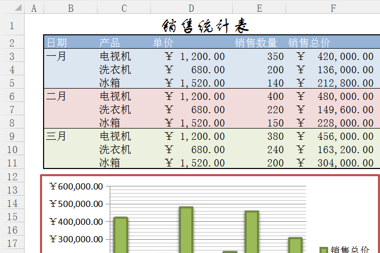Select the 销售数量 header cell
Viewport: 380px width, 253px height.
click(256, 43)
